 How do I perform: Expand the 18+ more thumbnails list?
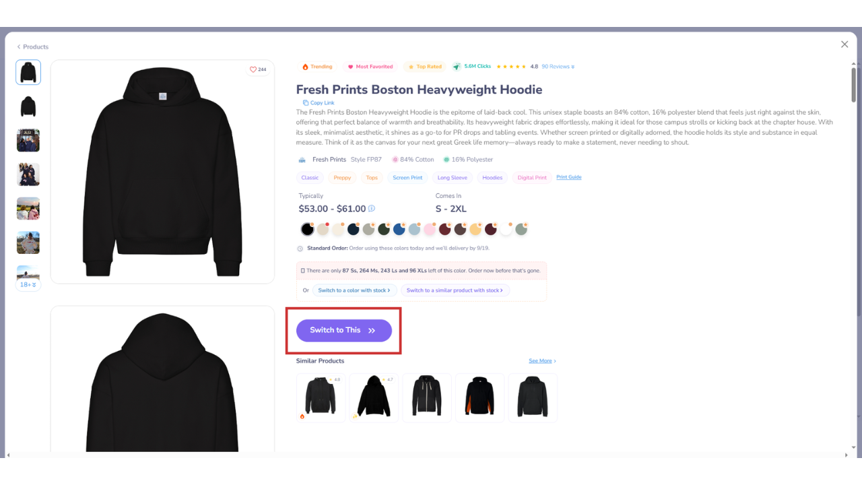coord(28,285)
